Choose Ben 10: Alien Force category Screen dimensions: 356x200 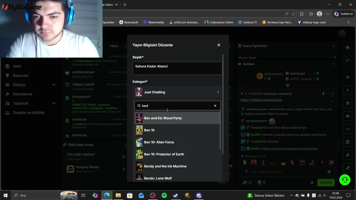pos(177,142)
